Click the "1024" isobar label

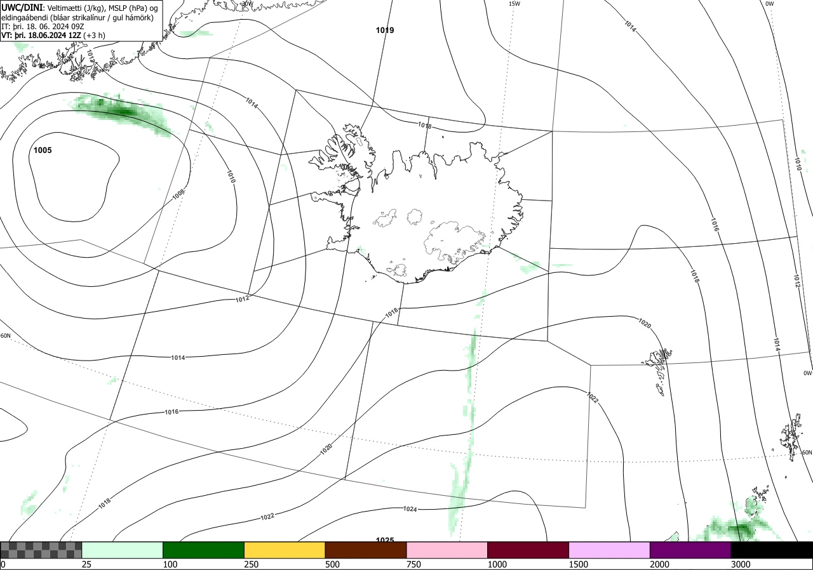click(410, 509)
